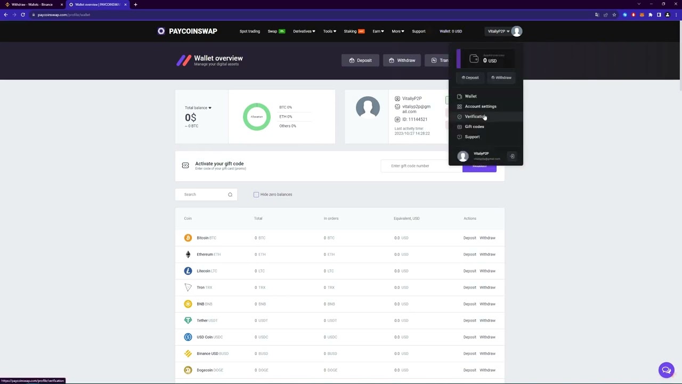
Task: Click Withdraw button in account dropdown
Action: click(501, 78)
